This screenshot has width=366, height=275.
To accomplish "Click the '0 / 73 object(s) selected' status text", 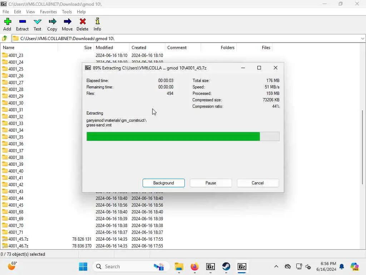I will [x=23, y=254].
